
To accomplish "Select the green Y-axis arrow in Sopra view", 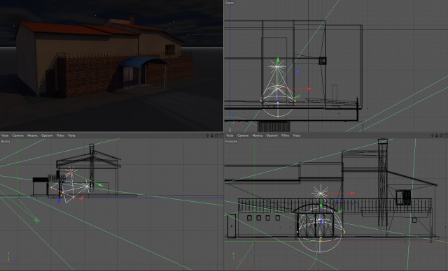I will [x=277, y=60].
